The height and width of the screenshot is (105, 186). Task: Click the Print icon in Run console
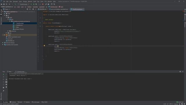pos(6,85)
